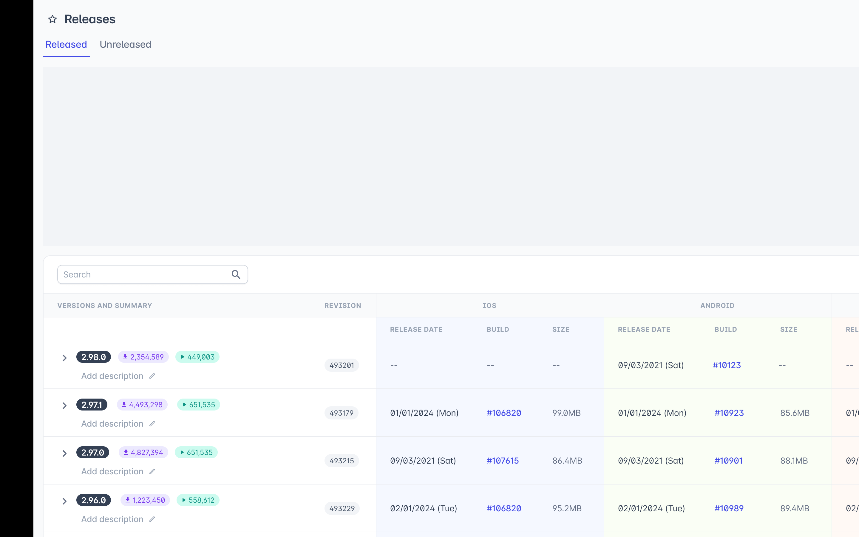
Task: Open iOS build #106820 for 2.96.0
Action: [504, 509]
